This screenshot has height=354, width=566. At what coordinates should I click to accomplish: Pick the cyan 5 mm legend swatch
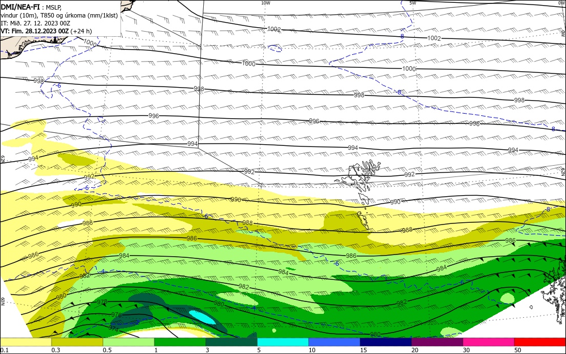pyautogui.click(x=283, y=342)
